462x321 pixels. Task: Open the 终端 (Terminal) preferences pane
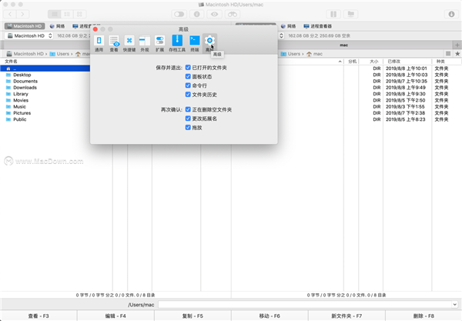click(194, 42)
